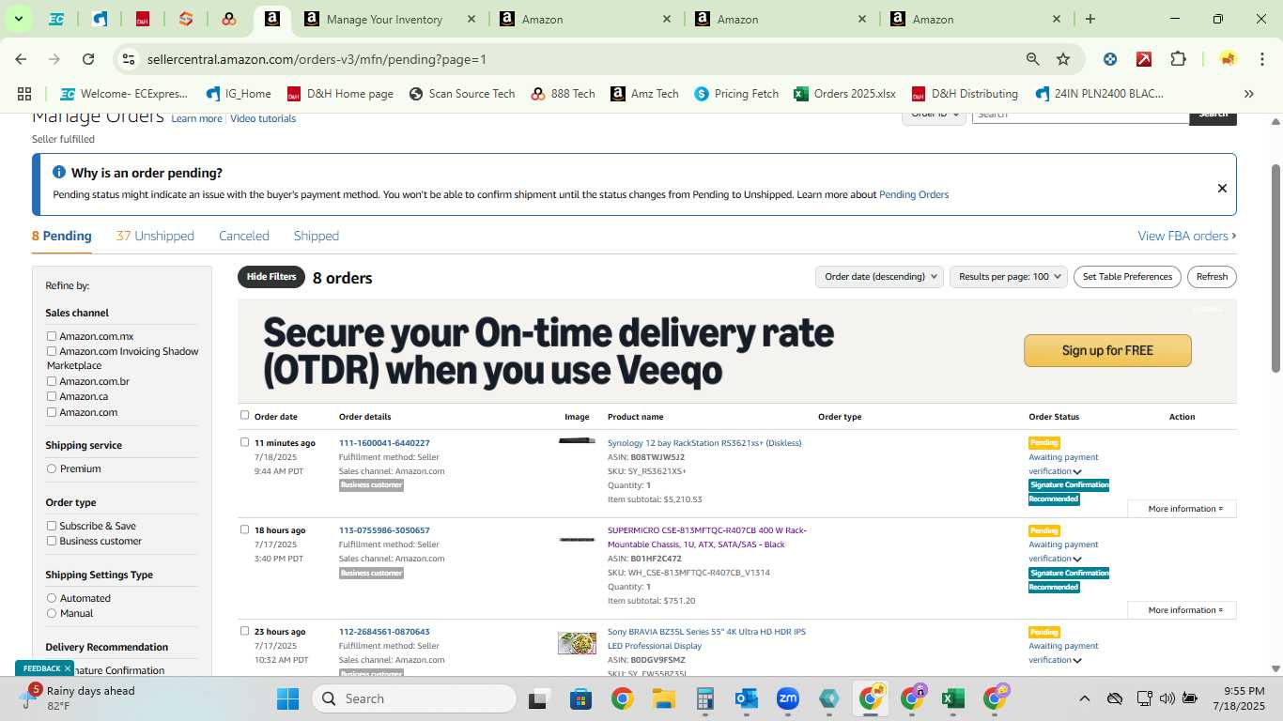1283x721 pixels.
Task: Open site information icon in address bar
Action: [x=130, y=59]
